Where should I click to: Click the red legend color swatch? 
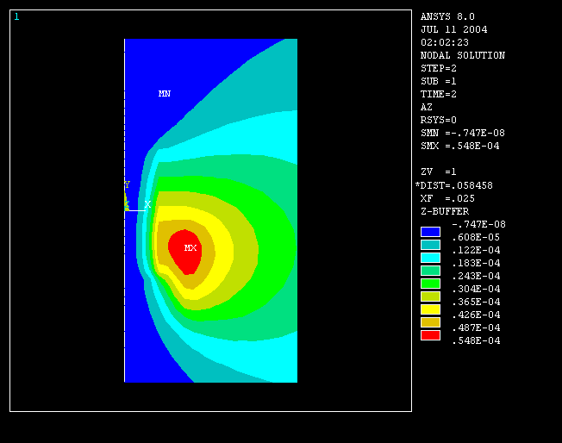(430, 335)
